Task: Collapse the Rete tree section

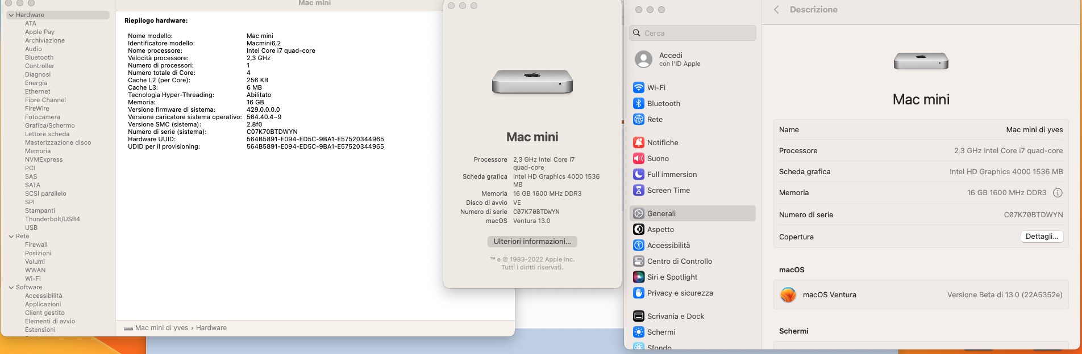Action: tap(11, 237)
